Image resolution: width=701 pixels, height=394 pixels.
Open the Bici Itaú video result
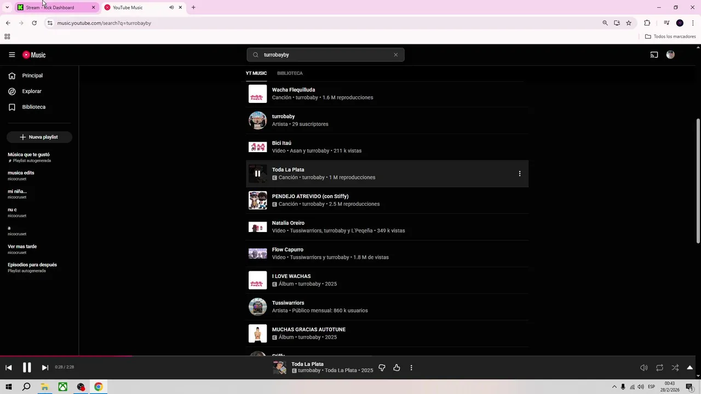click(x=387, y=147)
